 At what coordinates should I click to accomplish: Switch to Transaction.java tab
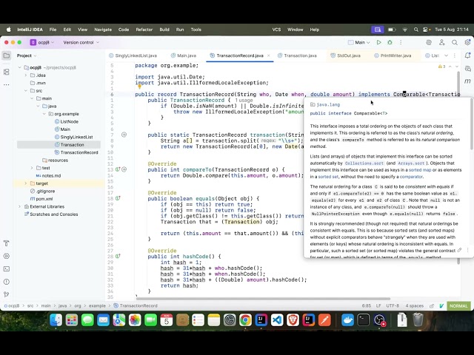coord(297,55)
